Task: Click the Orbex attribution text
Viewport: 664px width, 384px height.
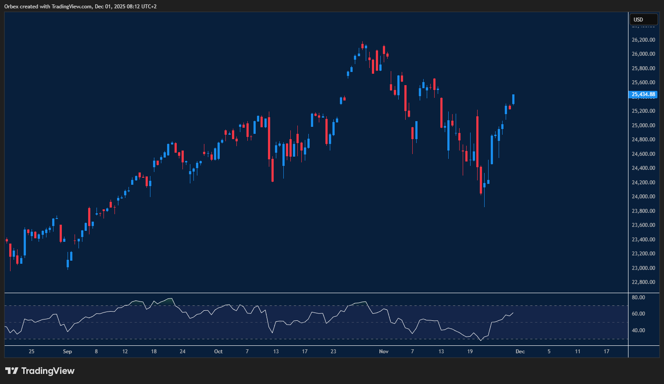Action: click(x=79, y=6)
